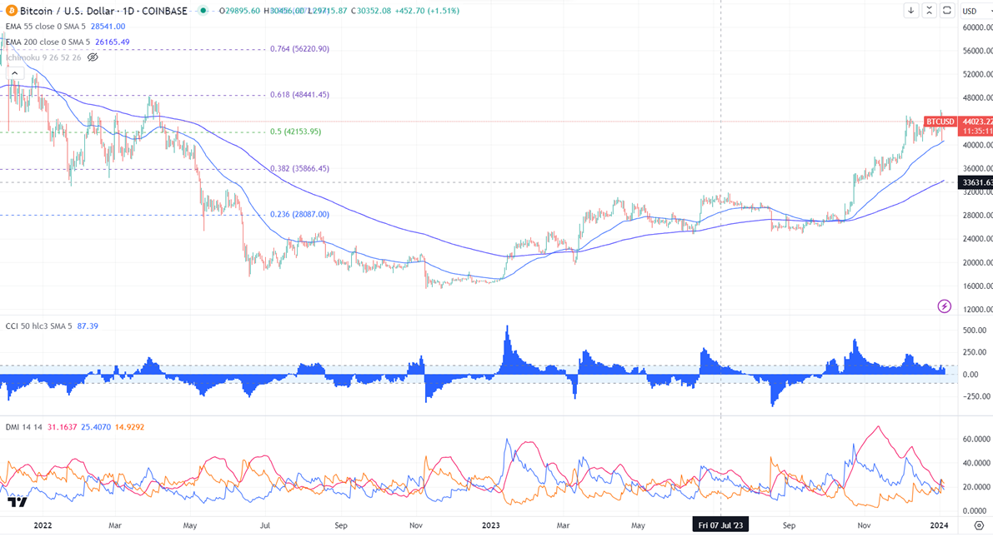Viewport: 993px width, 537px height.
Task: Click the Nov label next to 2023
Action: (416, 525)
